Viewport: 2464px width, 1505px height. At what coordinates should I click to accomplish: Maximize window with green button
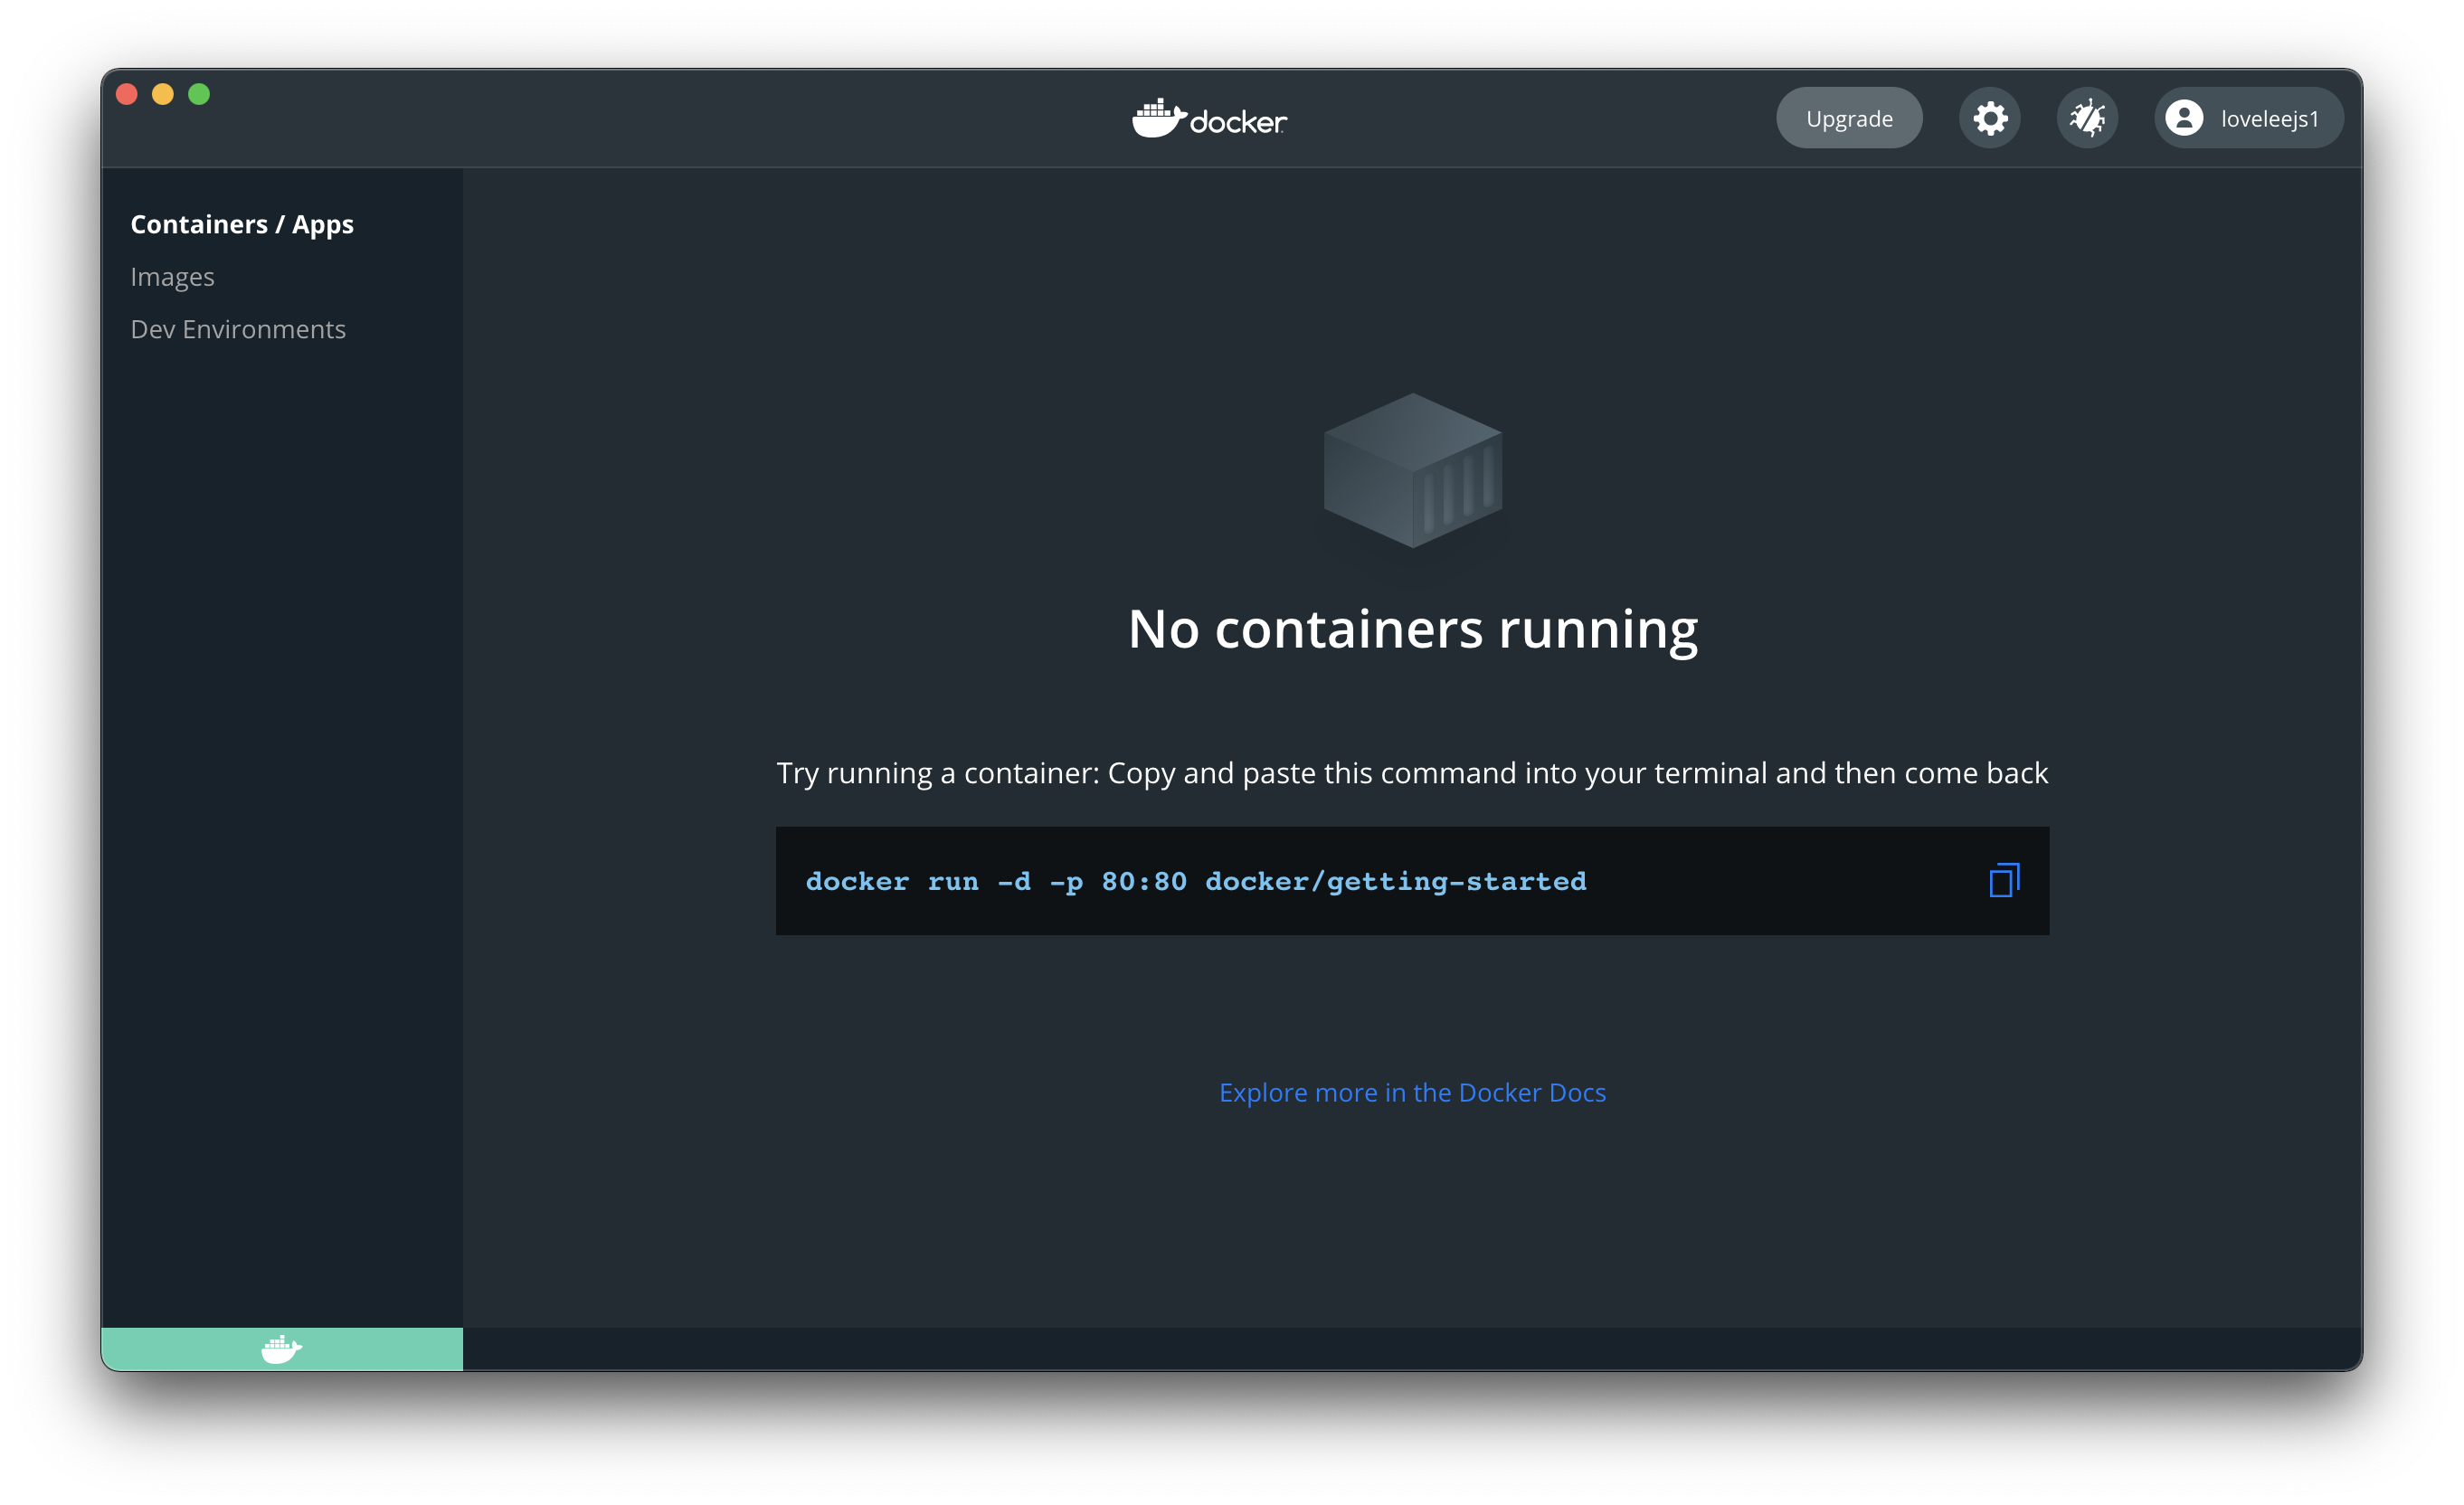click(x=199, y=94)
